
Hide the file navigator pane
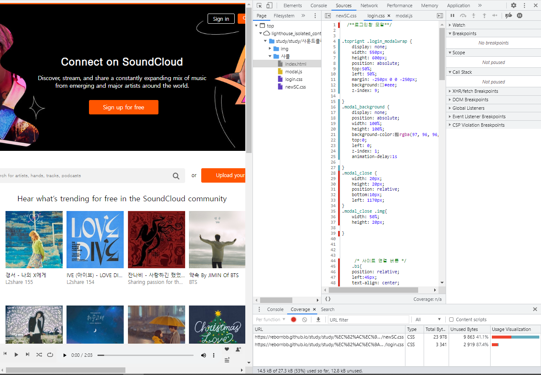pyautogui.click(x=327, y=16)
